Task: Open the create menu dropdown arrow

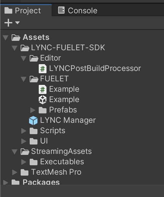Action: point(17,23)
